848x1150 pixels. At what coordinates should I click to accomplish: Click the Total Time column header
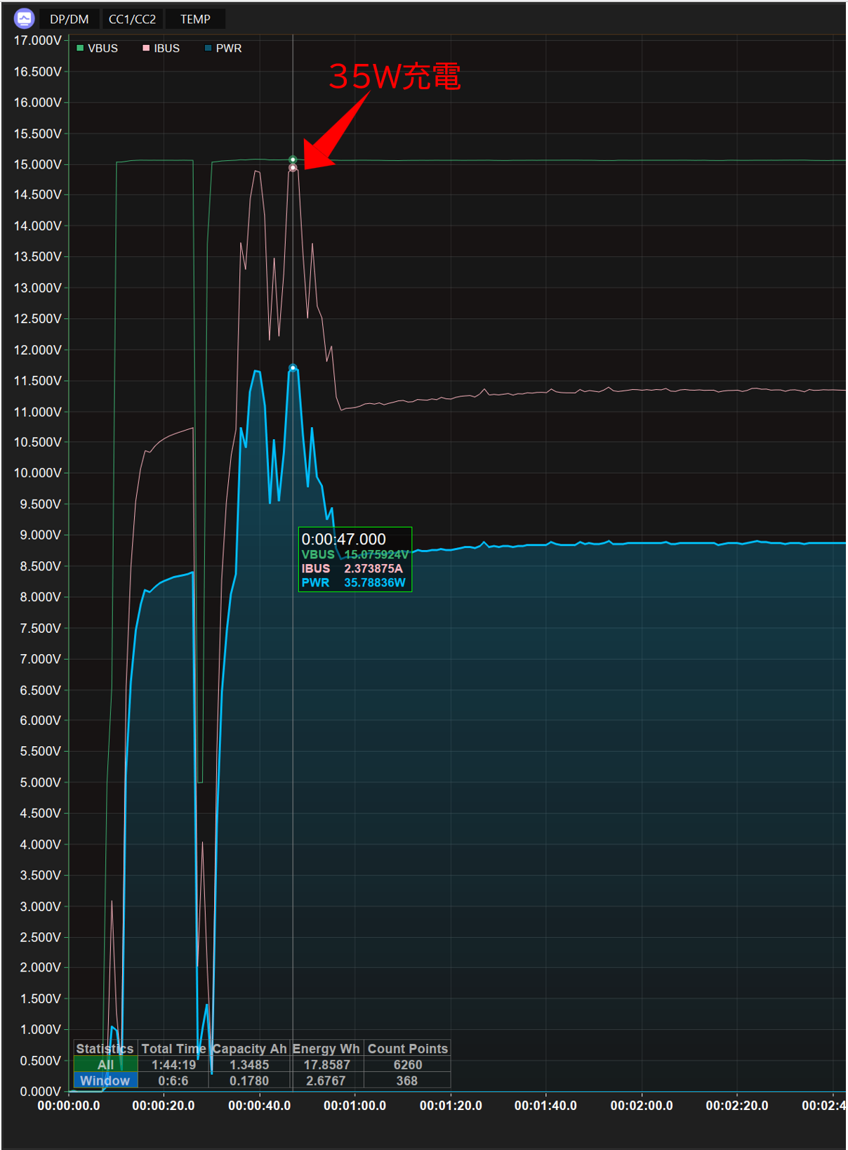tap(174, 1048)
